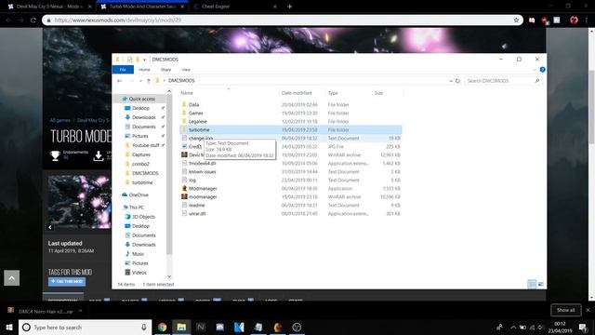The image size is (595, 335).
Task: Go up one folder level
Action: click(149, 81)
